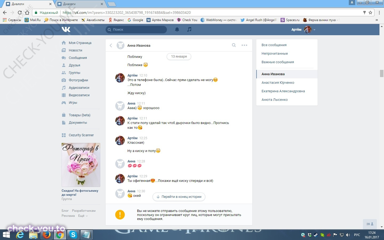
Task: Select the Екатерина Александровна dialog tab
Action: tap(287, 91)
